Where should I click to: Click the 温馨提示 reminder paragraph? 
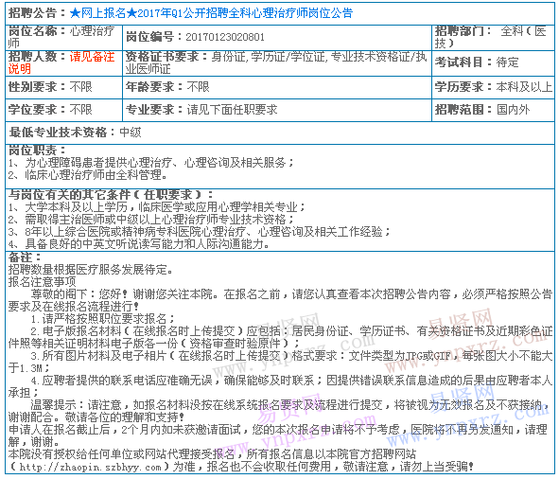click(x=280, y=411)
